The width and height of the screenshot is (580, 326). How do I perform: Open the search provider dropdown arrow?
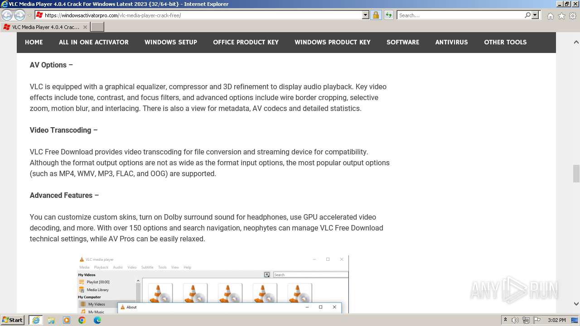[535, 15]
